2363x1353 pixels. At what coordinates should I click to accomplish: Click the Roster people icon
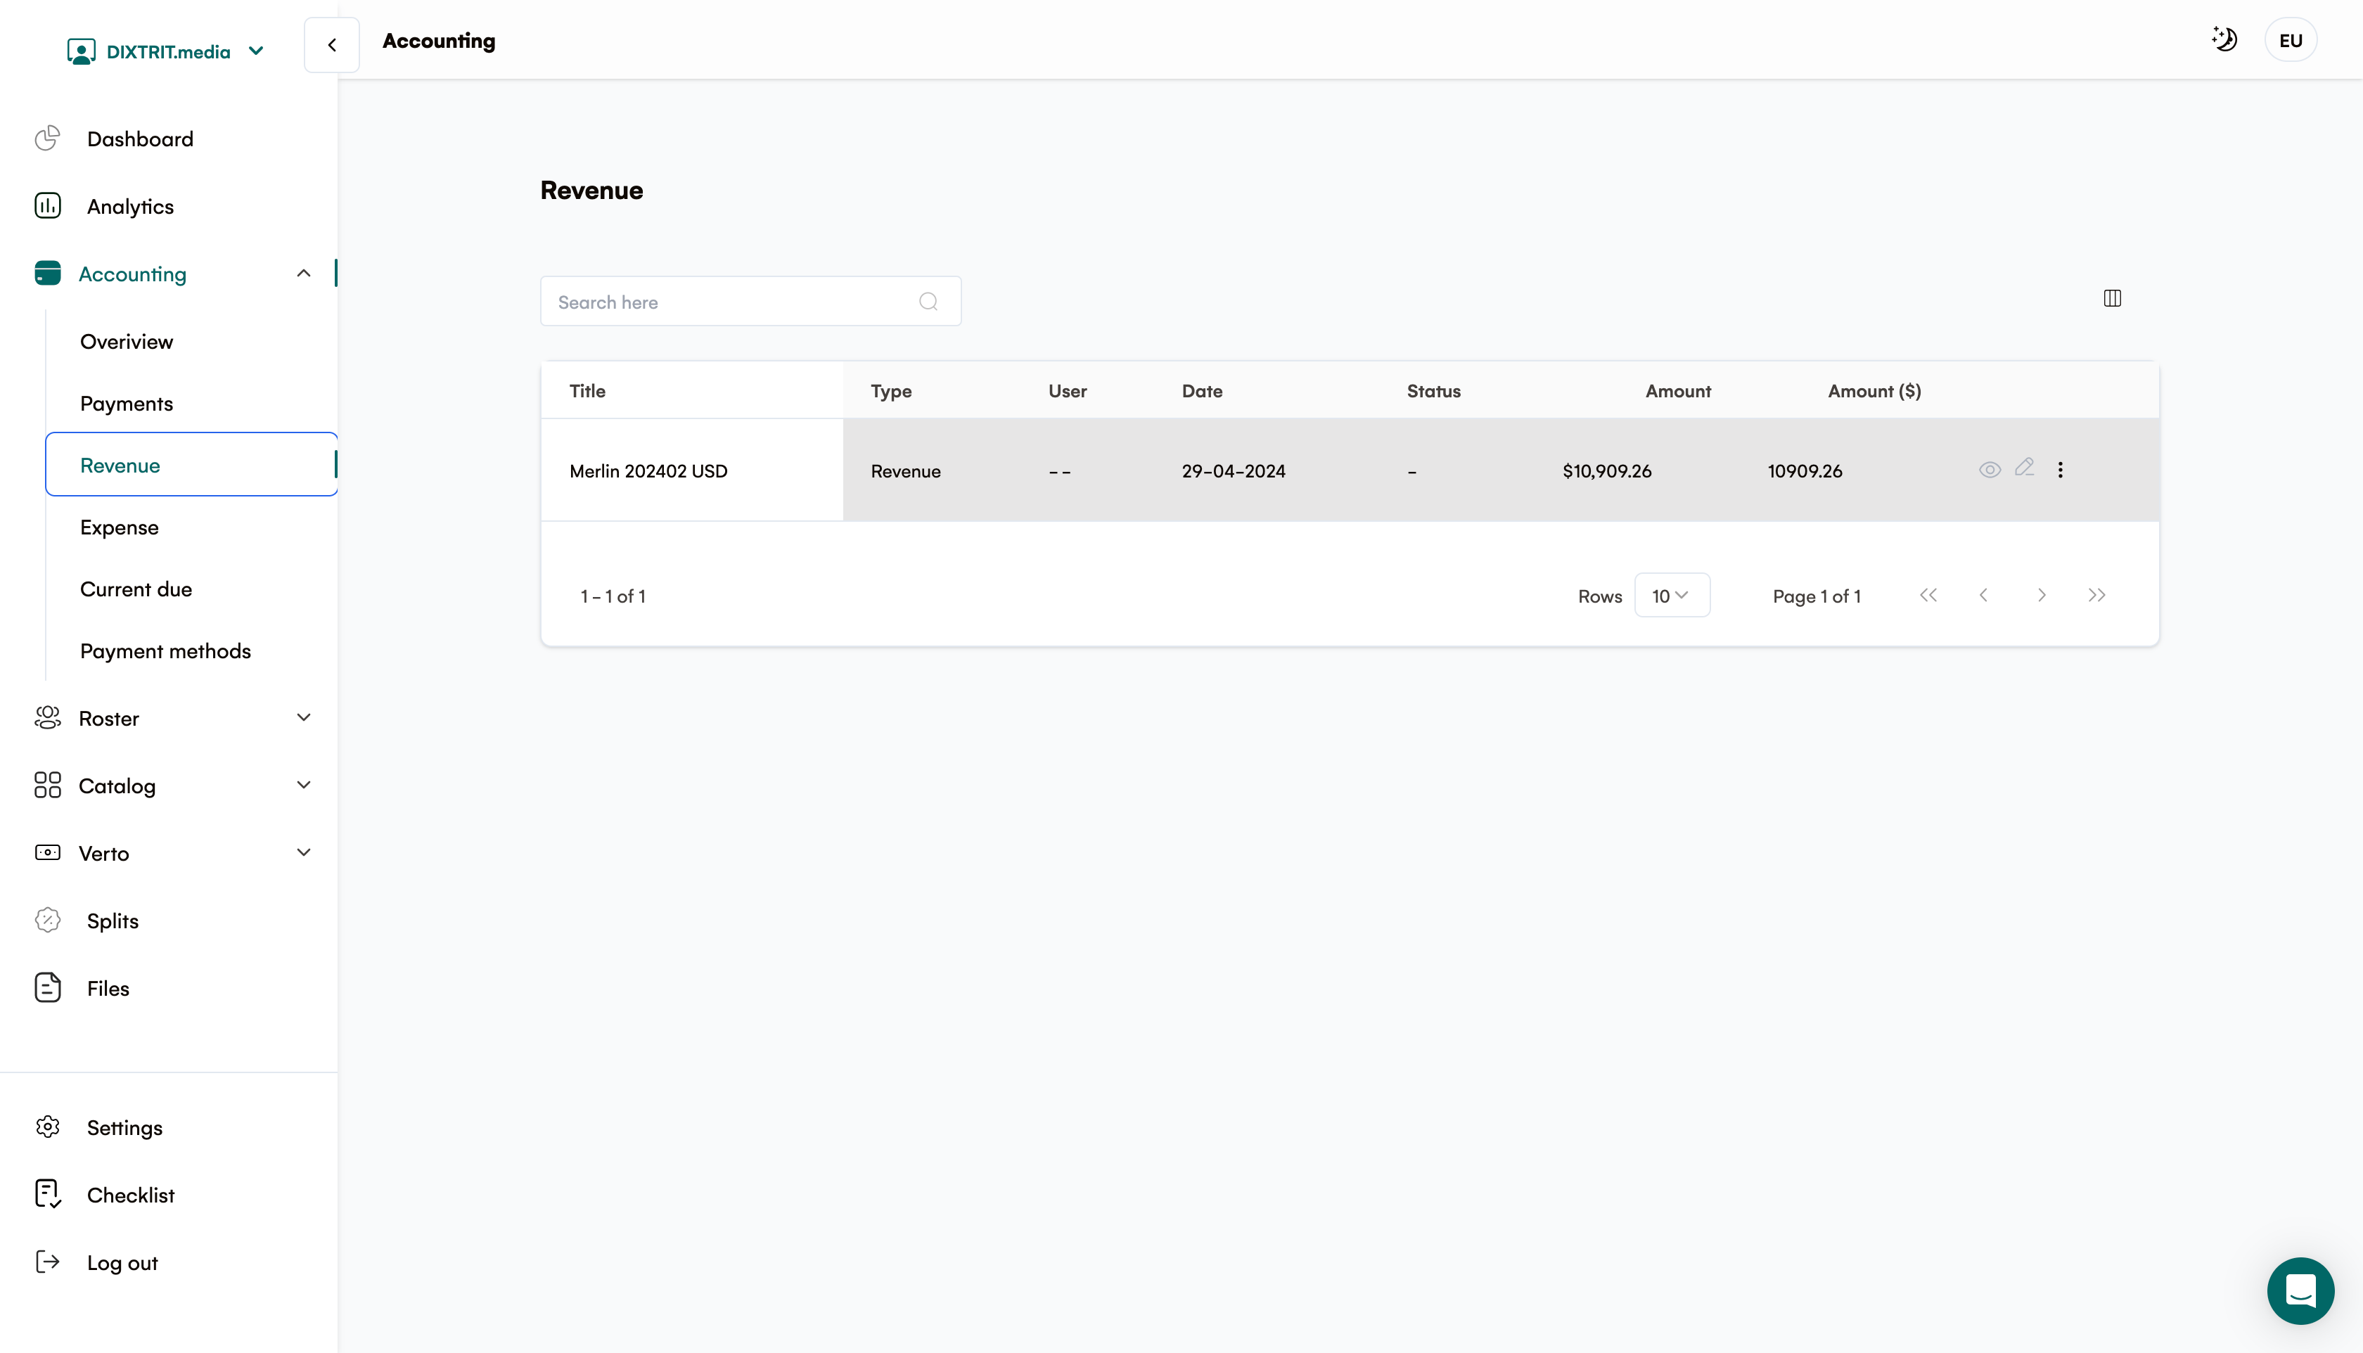pyautogui.click(x=47, y=717)
